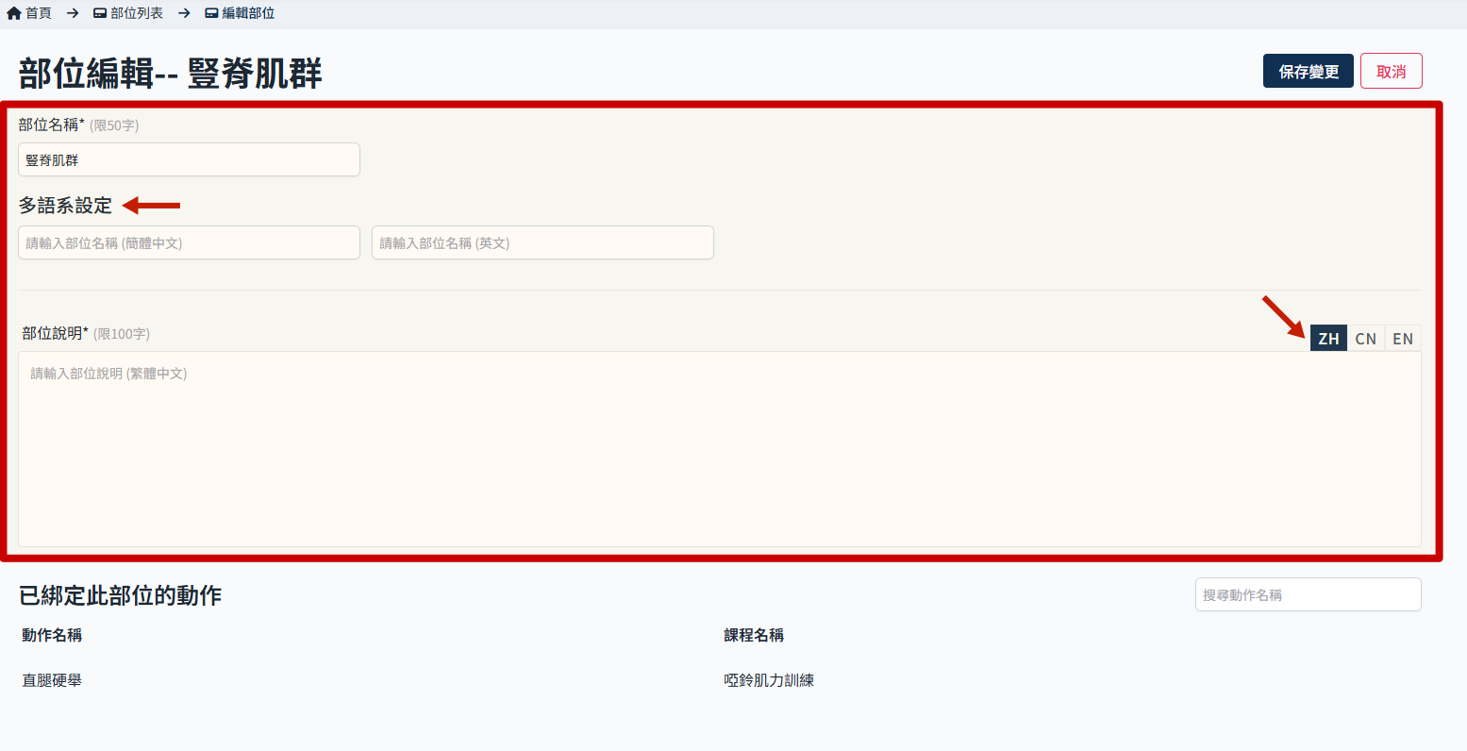Go to 首頁 breadcrumb link
The width and height of the screenshot is (1467, 751).
39,13
